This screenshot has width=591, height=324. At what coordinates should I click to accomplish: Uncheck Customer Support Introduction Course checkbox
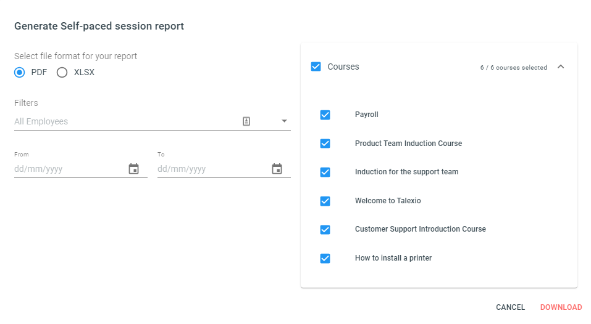[x=325, y=230]
